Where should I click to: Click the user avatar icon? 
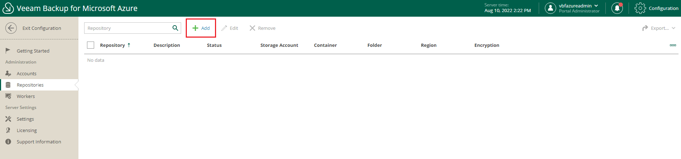click(x=551, y=8)
